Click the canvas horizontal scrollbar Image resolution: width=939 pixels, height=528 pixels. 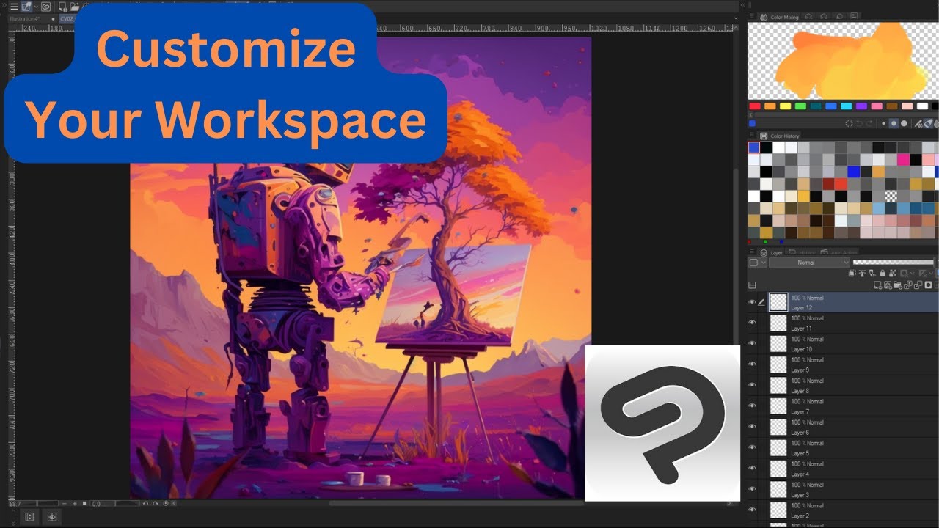tap(456, 503)
